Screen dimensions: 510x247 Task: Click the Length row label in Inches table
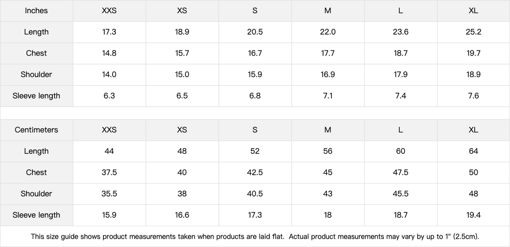coord(36,32)
